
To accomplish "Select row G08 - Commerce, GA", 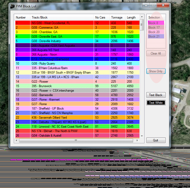I will 77,27.
